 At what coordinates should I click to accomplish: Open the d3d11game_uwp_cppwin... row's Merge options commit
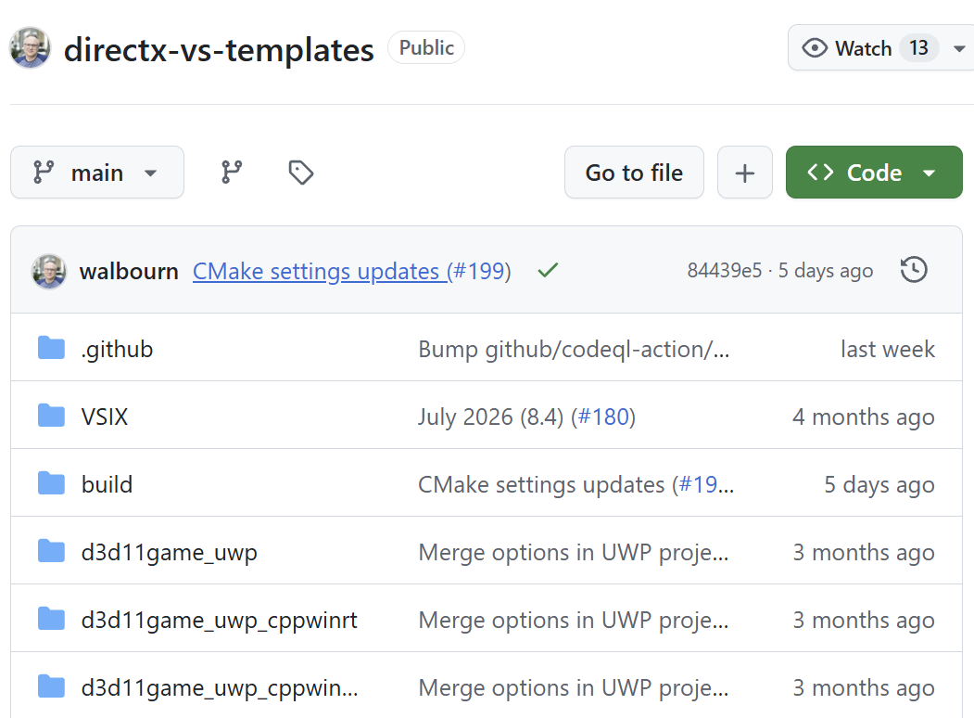(x=574, y=687)
